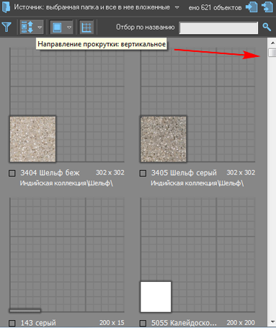Expand the Источник source dropdown arrow
276x328 pixels.
(x=177, y=7)
